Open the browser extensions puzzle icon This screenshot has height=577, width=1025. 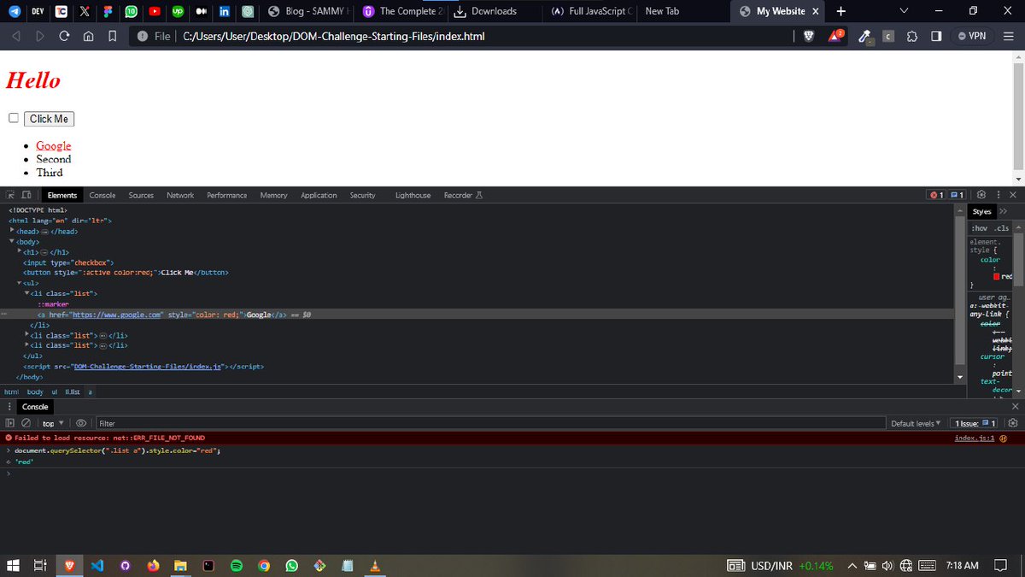click(x=912, y=36)
